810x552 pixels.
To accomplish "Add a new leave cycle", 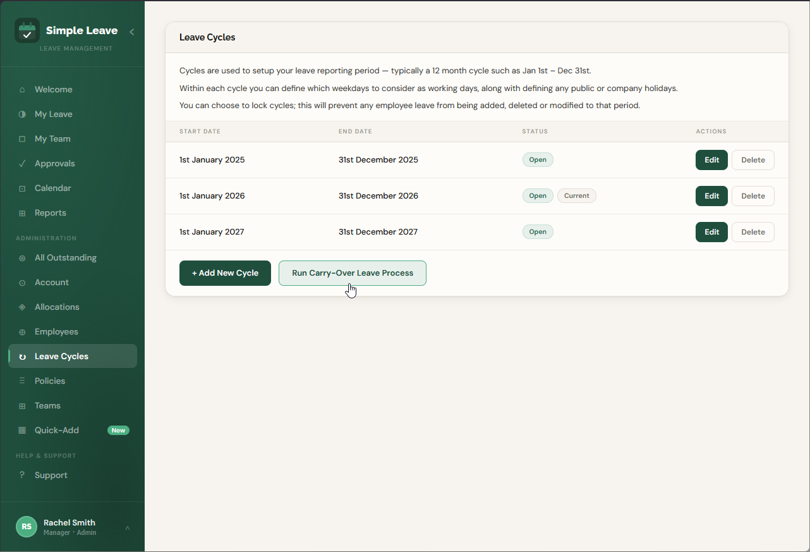I will point(225,273).
